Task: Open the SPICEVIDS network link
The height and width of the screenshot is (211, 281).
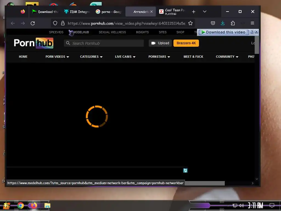Action: coord(56,32)
